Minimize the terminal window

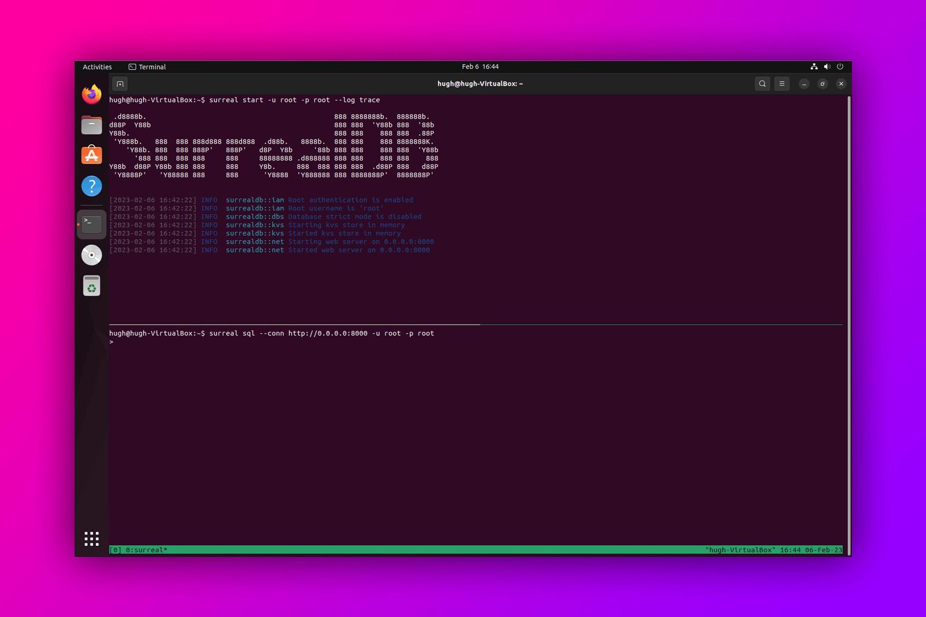tap(804, 84)
